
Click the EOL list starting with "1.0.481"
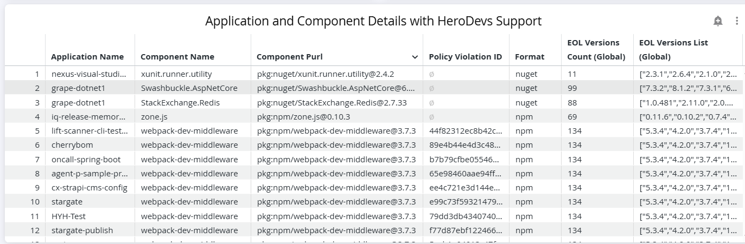(x=687, y=102)
